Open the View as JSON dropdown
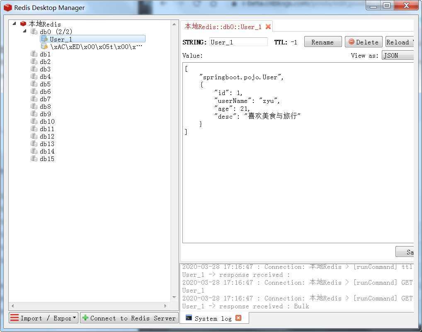 tap(398, 56)
